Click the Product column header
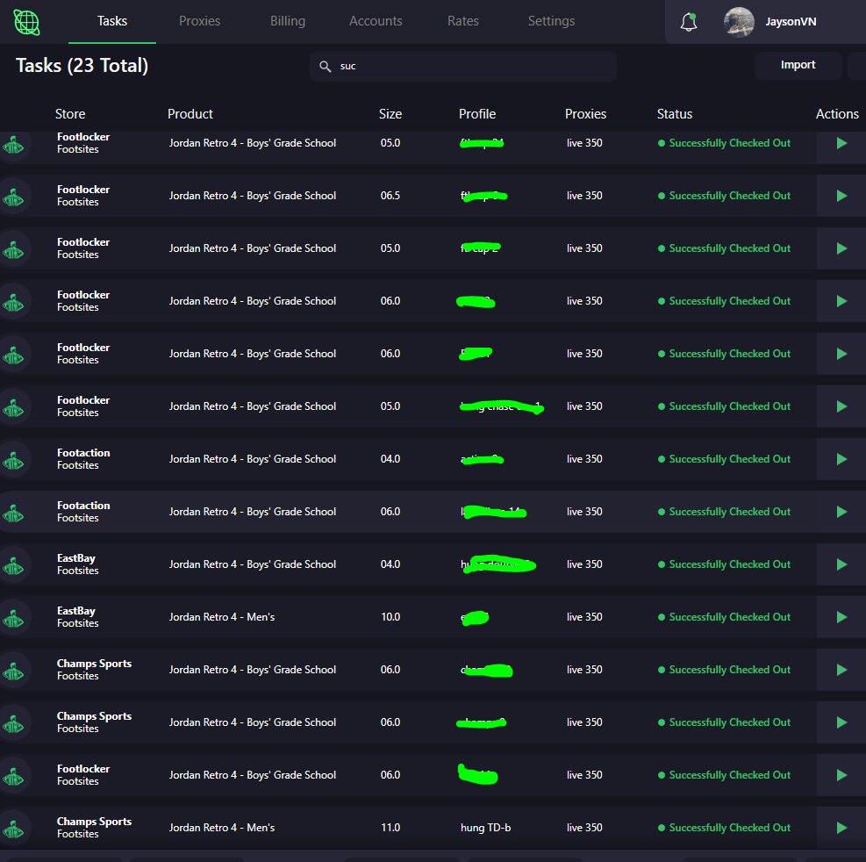The width and height of the screenshot is (866, 862). [190, 114]
